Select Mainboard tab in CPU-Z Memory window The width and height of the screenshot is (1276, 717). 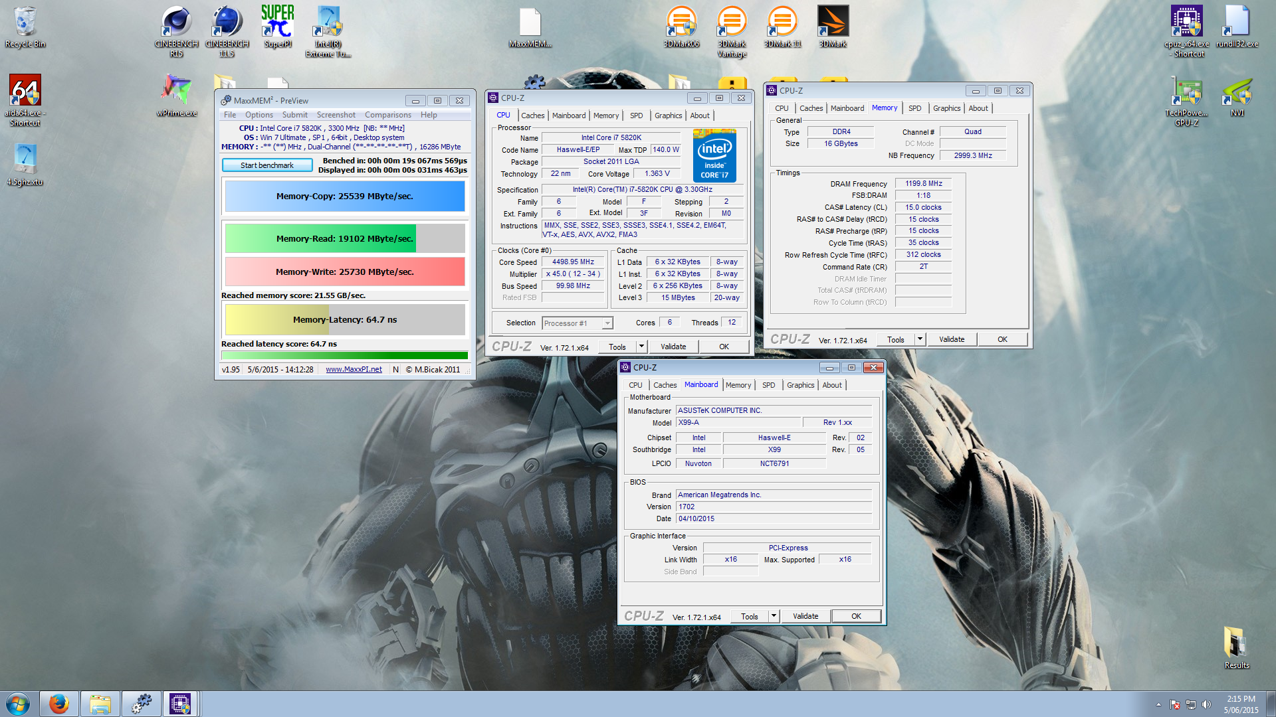(x=847, y=108)
